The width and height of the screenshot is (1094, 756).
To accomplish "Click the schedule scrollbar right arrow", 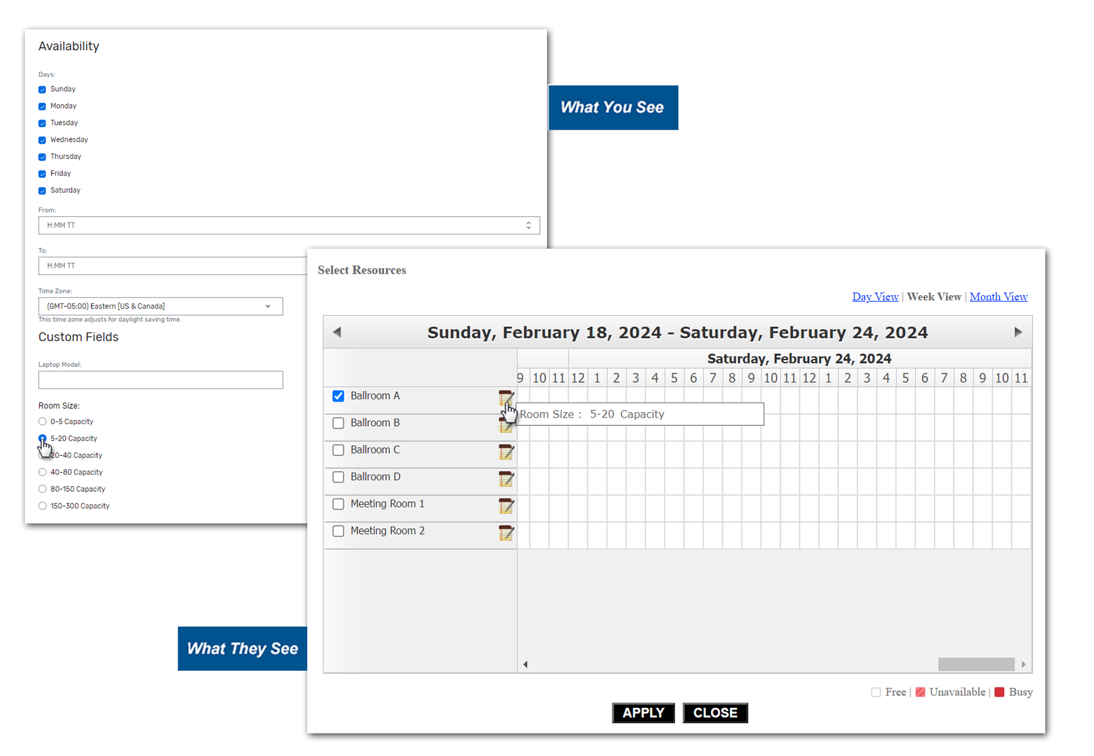I will tap(1024, 664).
